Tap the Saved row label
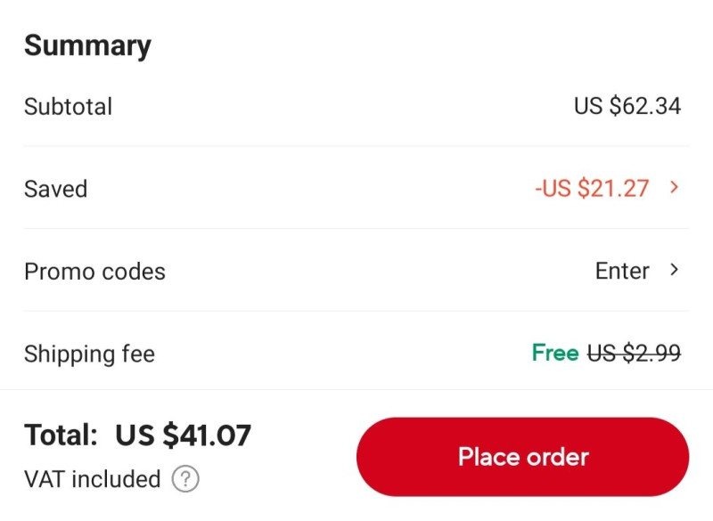The height and width of the screenshot is (521, 713). coord(55,189)
